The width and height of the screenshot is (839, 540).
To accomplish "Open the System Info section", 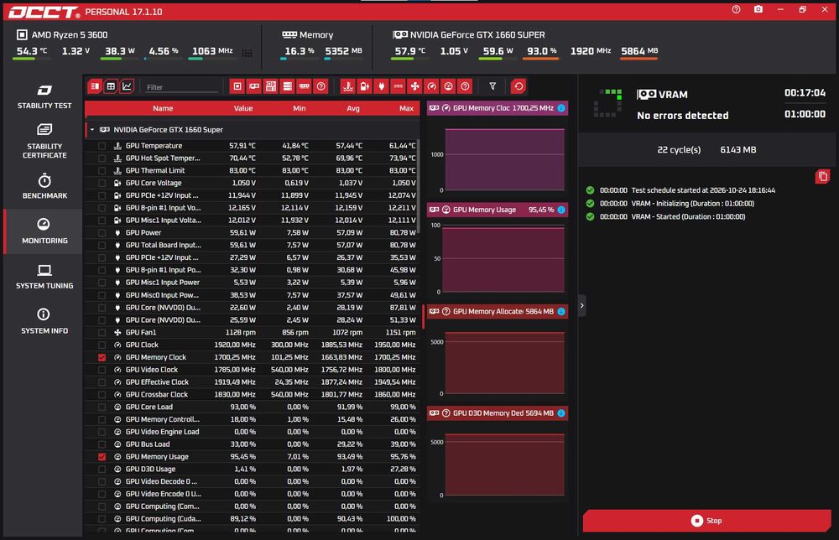I will point(44,321).
